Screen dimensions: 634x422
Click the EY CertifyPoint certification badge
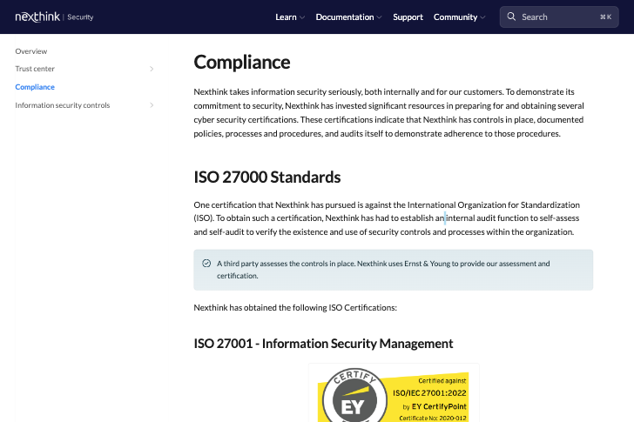pos(393,393)
